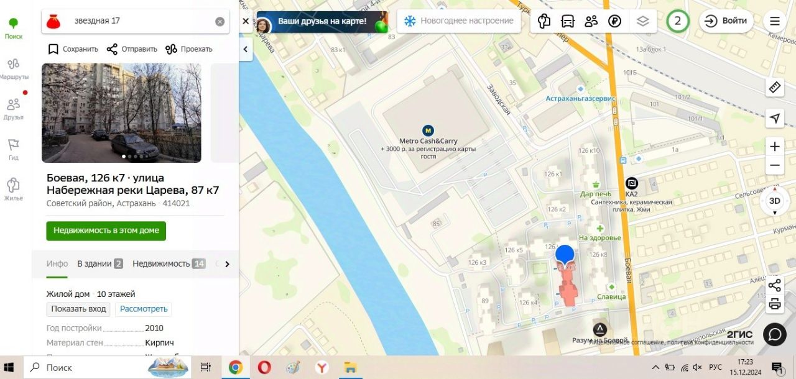Click the green circle number 2
Viewport: 796px width, 379px height.
tap(678, 21)
